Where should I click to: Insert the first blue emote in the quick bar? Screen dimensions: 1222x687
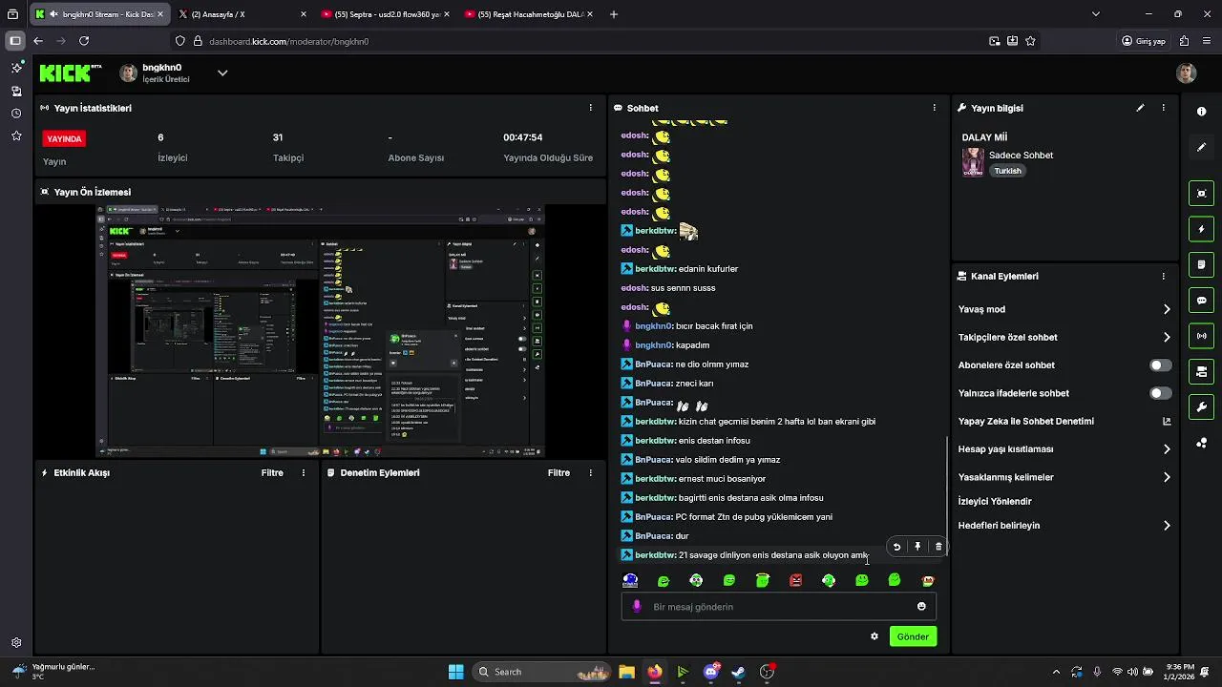pos(630,580)
